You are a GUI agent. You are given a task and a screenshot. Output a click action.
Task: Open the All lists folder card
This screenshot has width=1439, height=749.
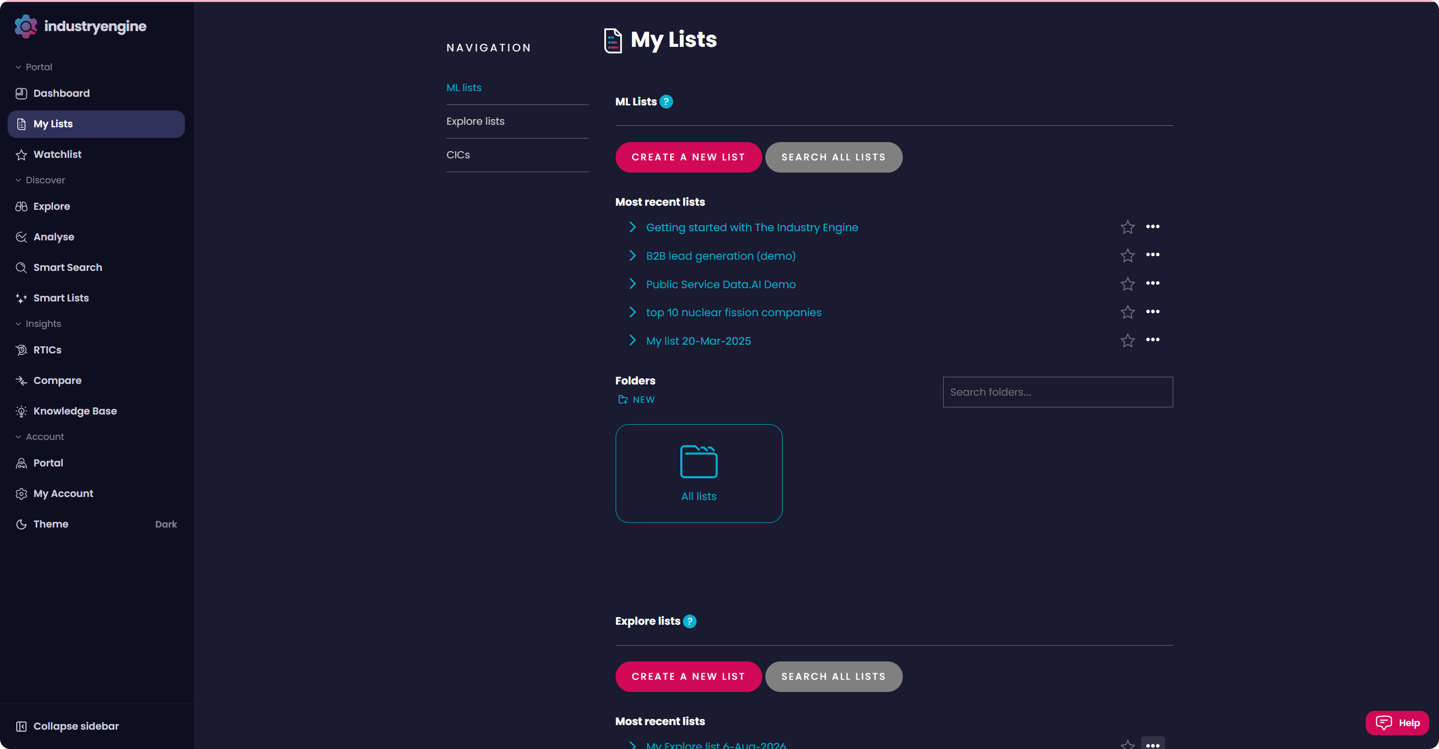(x=699, y=474)
